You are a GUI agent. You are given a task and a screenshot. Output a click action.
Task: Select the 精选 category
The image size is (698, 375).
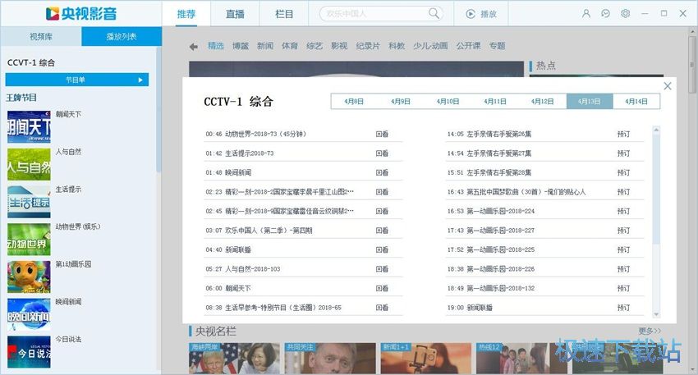pos(216,46)
